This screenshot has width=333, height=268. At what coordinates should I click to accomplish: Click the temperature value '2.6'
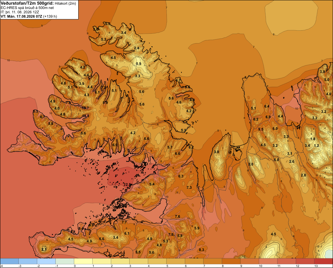(292, 161)
